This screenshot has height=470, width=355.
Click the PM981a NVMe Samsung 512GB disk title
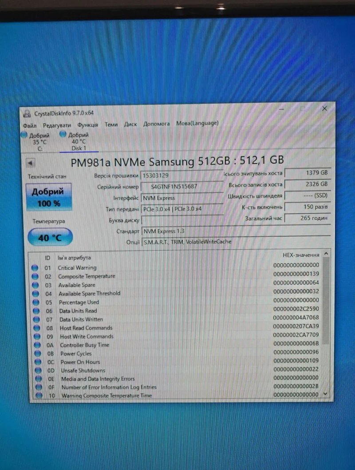point(177,161)
